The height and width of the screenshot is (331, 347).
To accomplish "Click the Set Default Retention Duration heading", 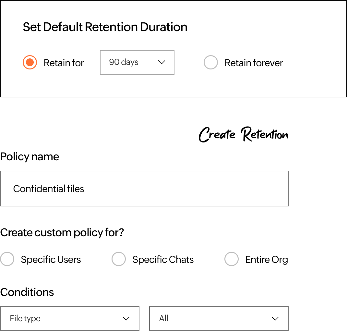I will [x=105, y=27].
